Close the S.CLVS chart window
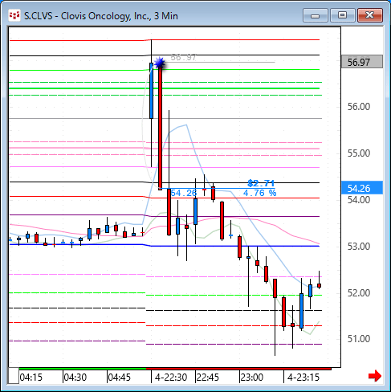This screenshot has height=392, width=391. tap(370, 15)
